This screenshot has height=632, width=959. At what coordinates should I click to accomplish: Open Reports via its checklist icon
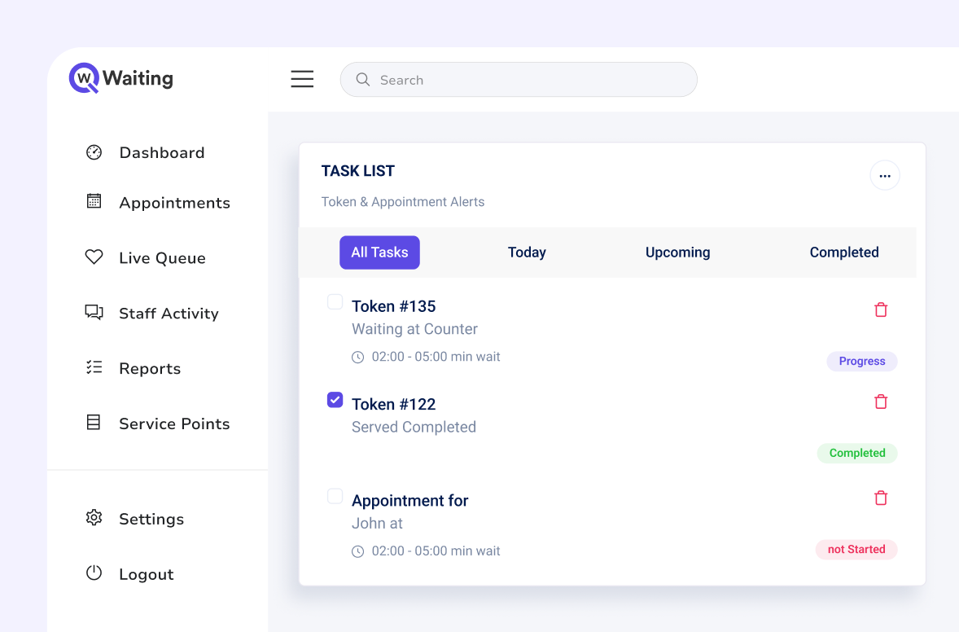[94, 368]
